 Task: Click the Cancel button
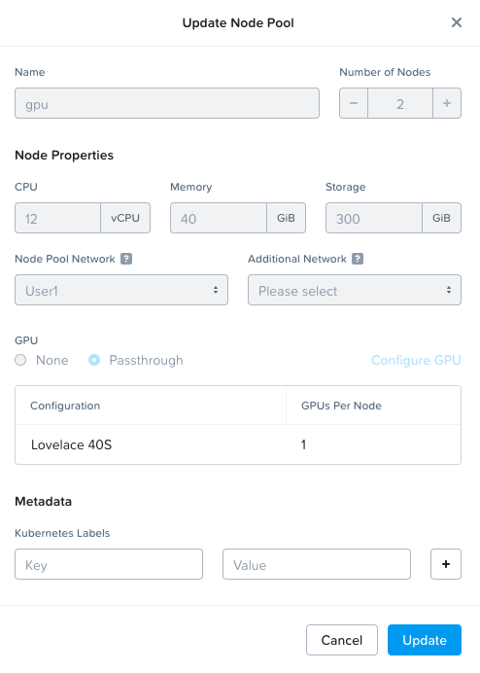[342, 640]
